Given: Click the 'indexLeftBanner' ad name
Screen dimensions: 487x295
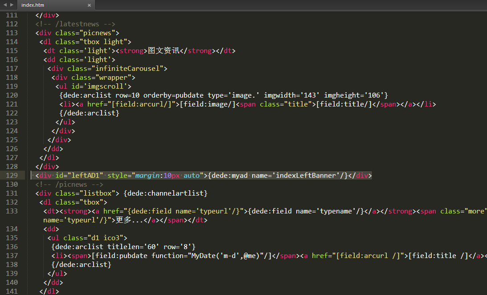Looking at the screenshot, I should 306,176.
